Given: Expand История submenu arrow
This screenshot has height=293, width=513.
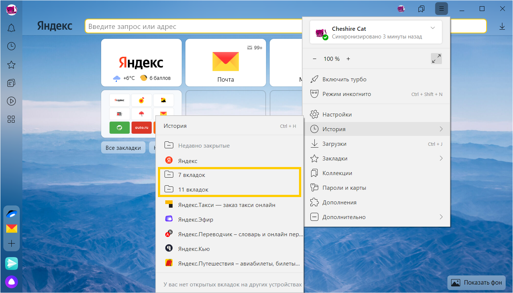Looking at the screenshot, I should click(441, 129).
